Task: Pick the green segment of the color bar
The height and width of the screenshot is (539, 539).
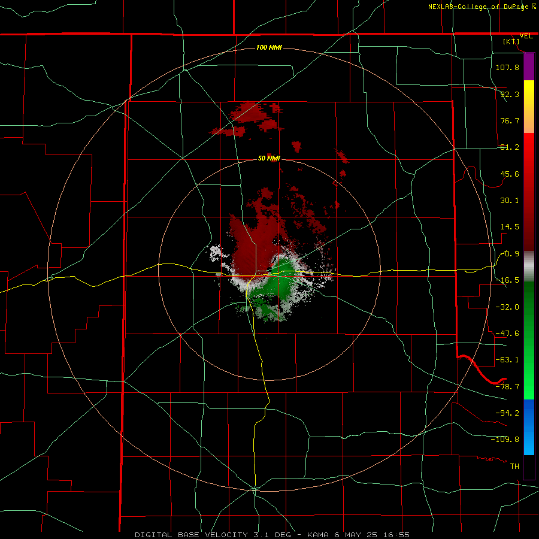Action: click(529, 340)
